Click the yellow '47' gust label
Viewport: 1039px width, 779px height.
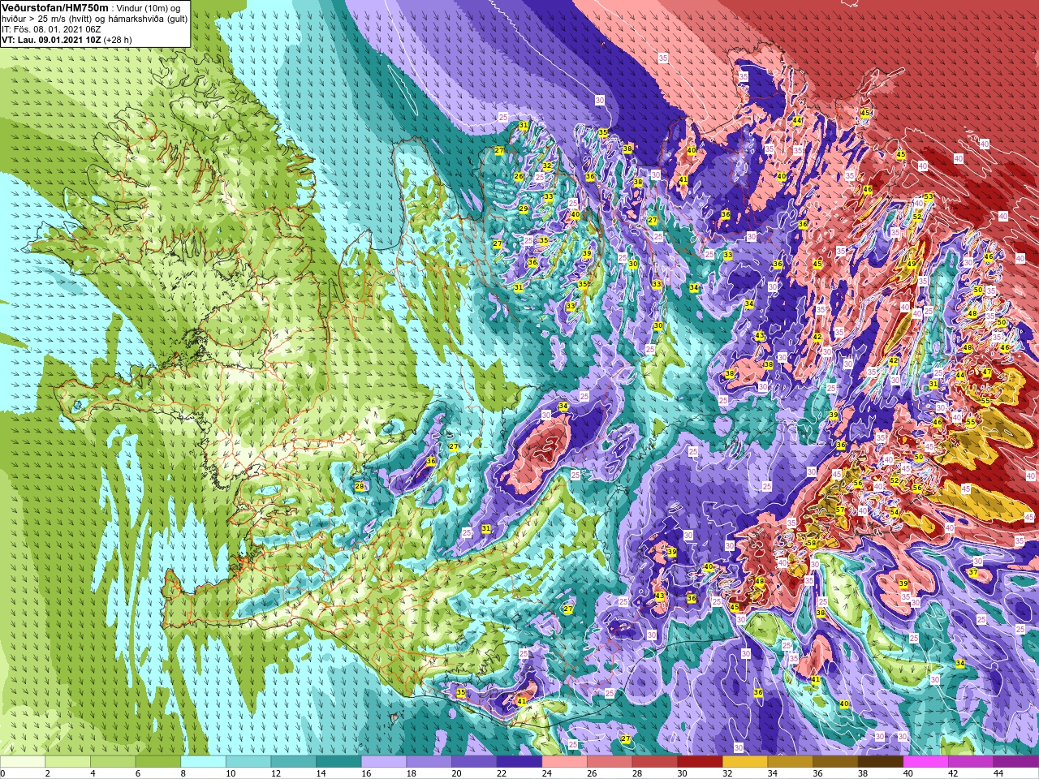[x=987, y=373]
